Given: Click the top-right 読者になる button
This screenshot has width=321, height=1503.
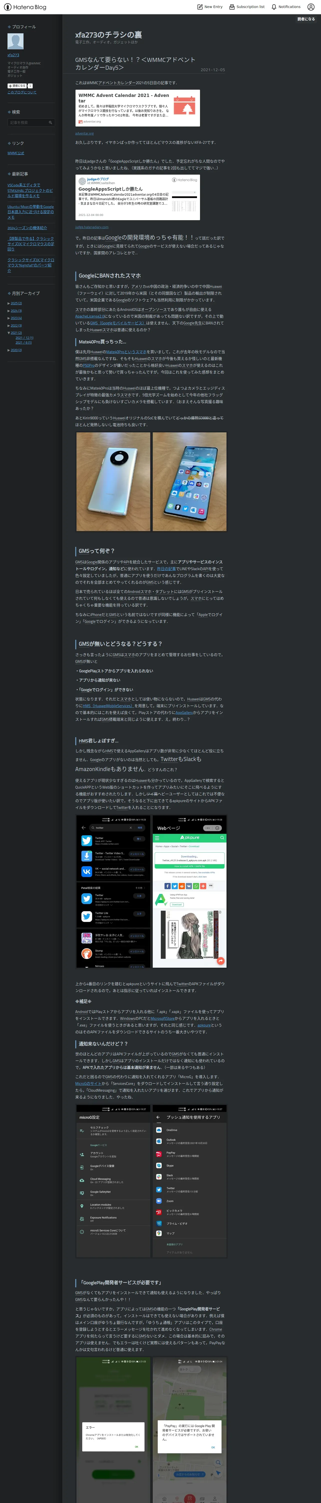Looking at the screenshot, I should click(306, 19).
